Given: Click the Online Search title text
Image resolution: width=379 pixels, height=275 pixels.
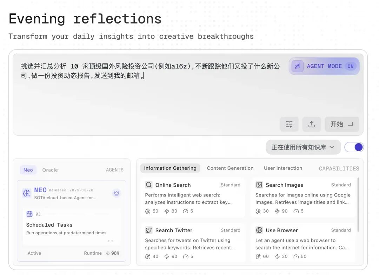Looking at the screenshot, I should click(x=173, y=185).
